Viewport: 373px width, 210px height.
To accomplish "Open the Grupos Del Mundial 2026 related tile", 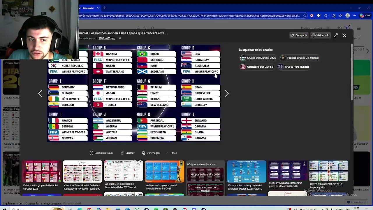I will pos(205,174).
